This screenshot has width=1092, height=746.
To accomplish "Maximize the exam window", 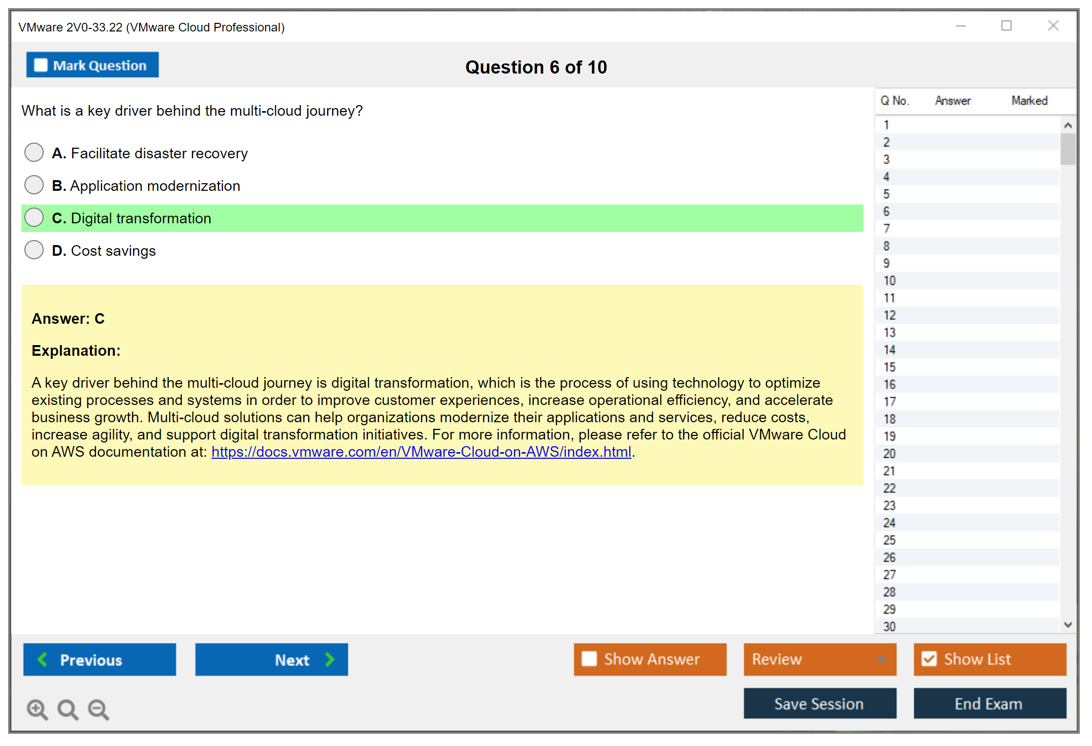I will coord(1006,26).
